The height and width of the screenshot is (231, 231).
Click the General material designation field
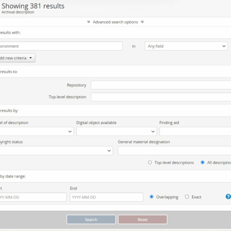pyautogui.click(x=174, y=151)
